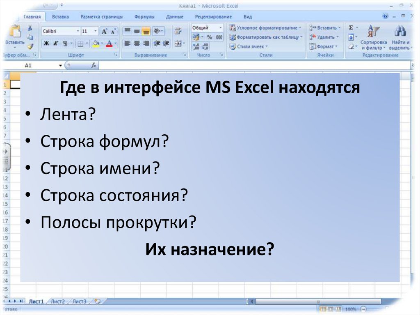The height and width of the screenshot is (315, 420).
Task: Open Условное форматирование menu
Action: tap(265, 28)
